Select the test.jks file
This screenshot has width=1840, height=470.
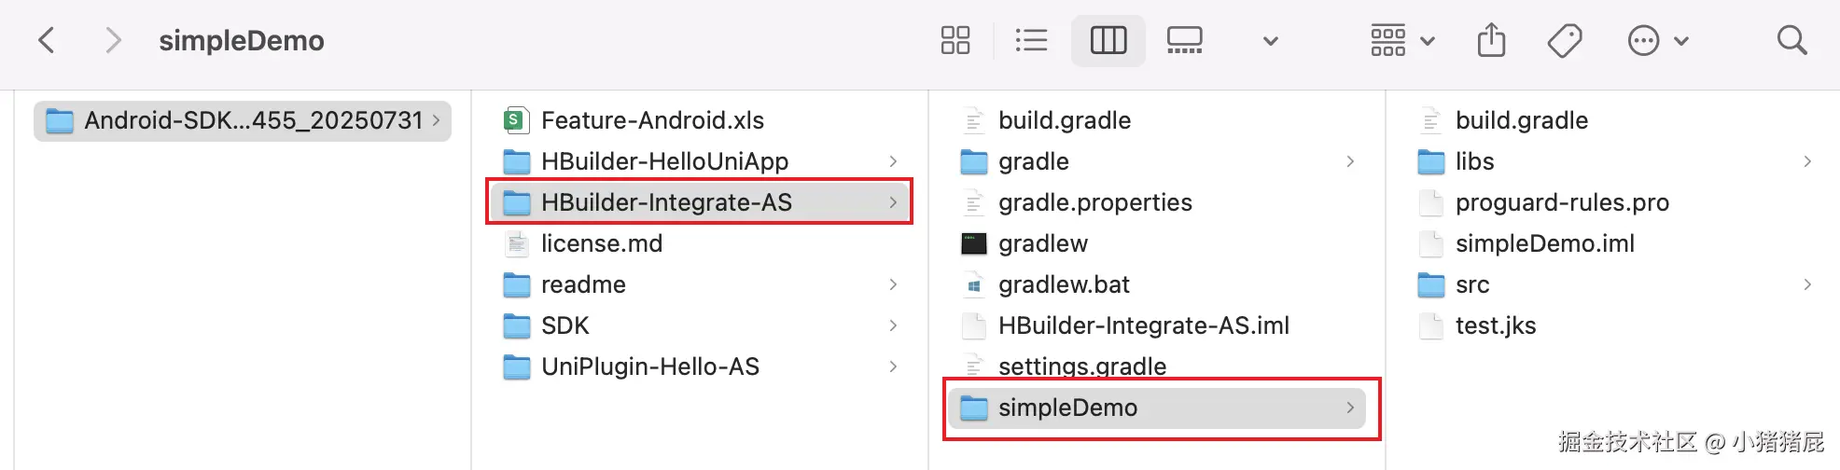[1495, 325]
